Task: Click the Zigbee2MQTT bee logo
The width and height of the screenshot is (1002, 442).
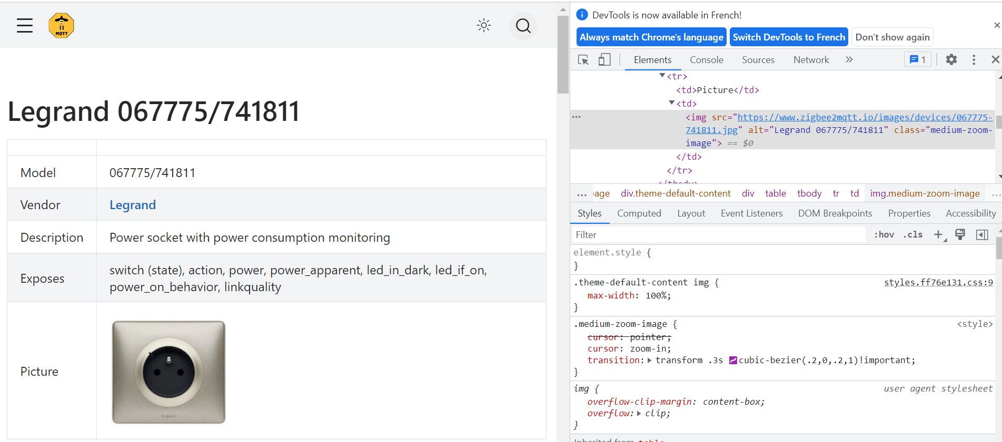Action: coord(61,25)
